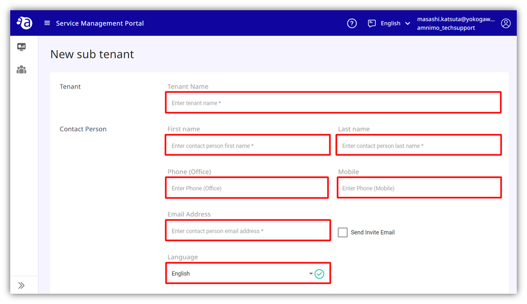
Task: Expand the sidebar with double chevron
Action: pyautogui.click(x=22, y=286)
